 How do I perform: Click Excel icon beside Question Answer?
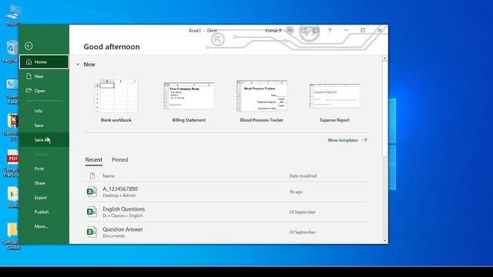(x=92, y=232)
